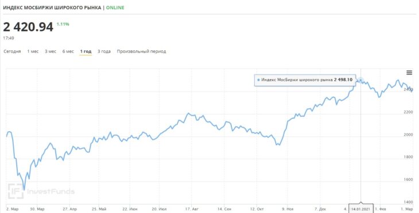Open Произвольный период custom range
This screenshot has height=213, width=419.
tap(141, 52)
